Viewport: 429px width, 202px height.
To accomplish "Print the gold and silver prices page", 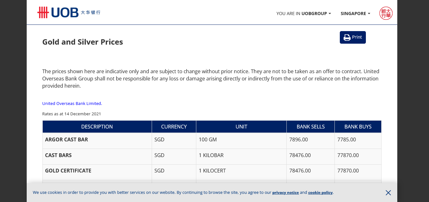I will click(x=353, y=37).
